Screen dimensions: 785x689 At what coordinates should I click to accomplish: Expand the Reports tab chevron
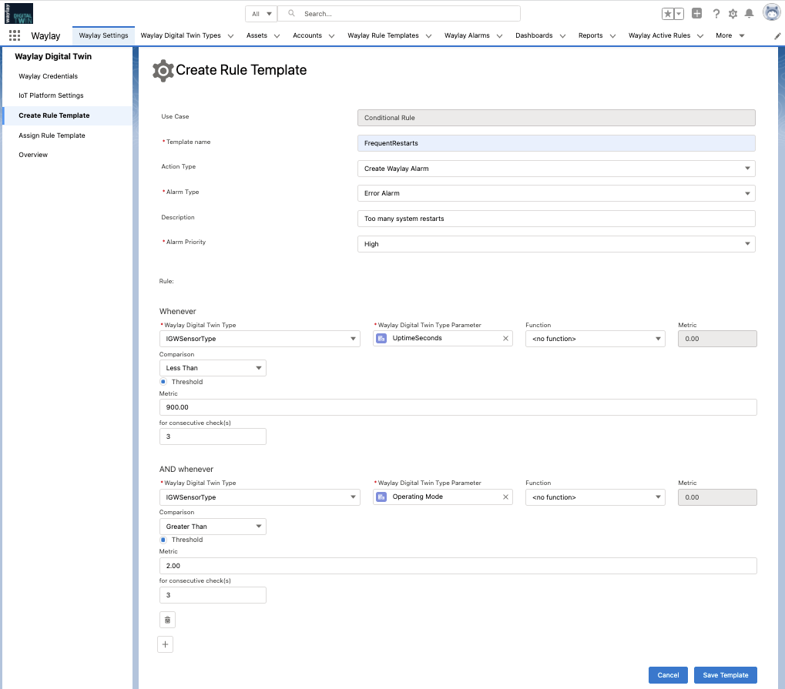pos(612,36)
